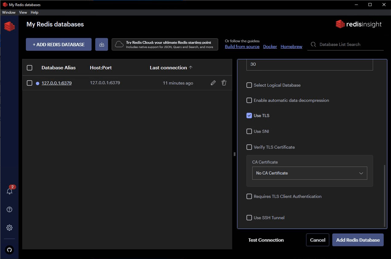Click the '11 minutes ago' cell
Screen dimensions: 391x259
click(x=178, y=83)
